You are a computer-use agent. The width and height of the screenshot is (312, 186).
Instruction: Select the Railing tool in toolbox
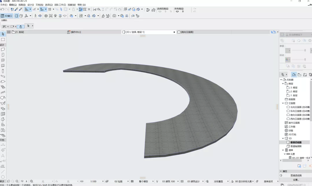coord(3,92)
